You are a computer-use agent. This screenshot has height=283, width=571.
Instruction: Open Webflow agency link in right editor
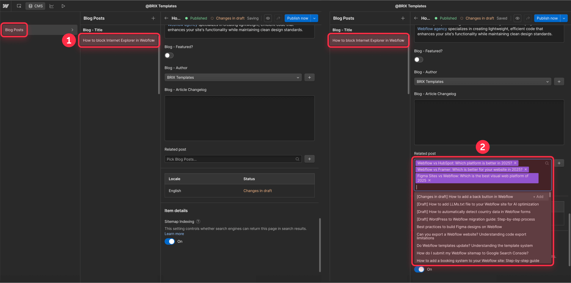click(432, 29)
